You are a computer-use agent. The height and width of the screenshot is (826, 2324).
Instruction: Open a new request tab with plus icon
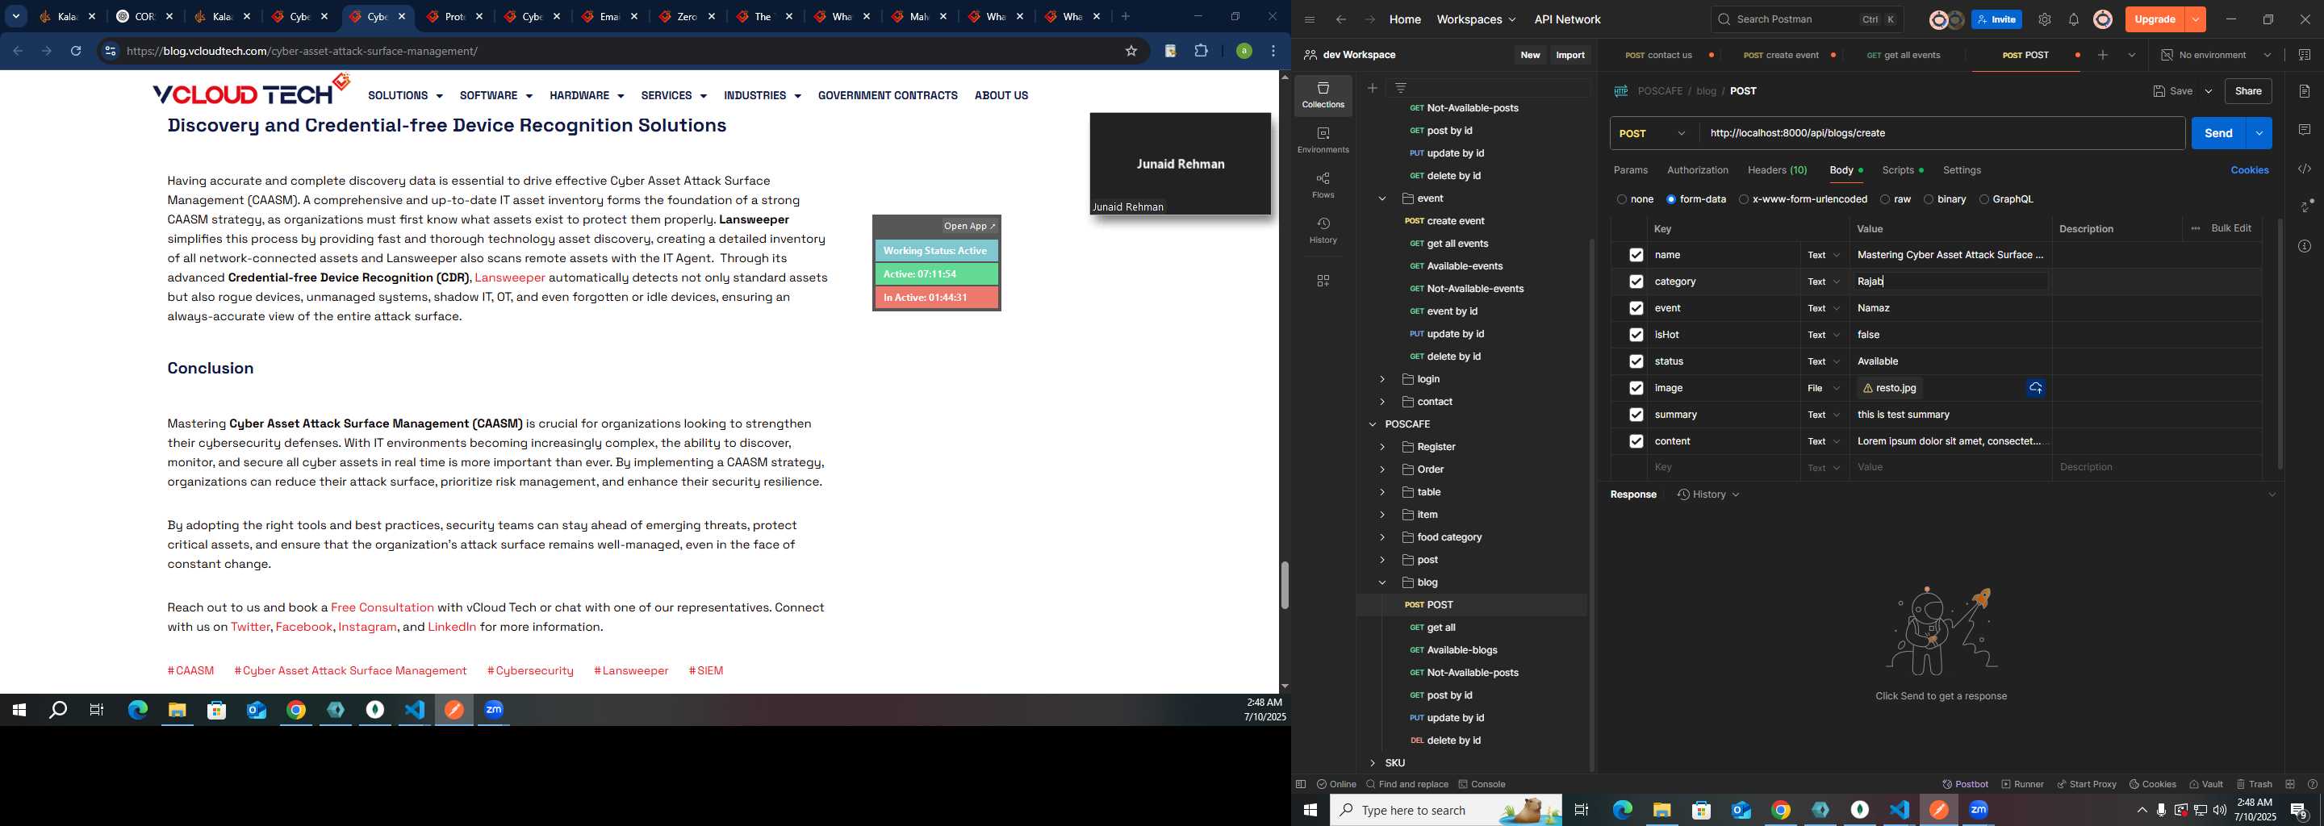point(2103,55)
